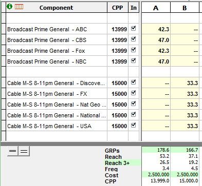Click the summary CPP value 13,999.0
This screenshot has height=186, width=202.
[160, 181]
